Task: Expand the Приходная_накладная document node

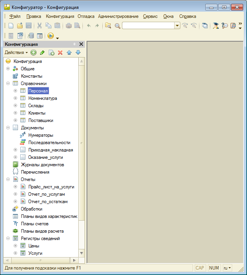Action: (x=16, y=150)
